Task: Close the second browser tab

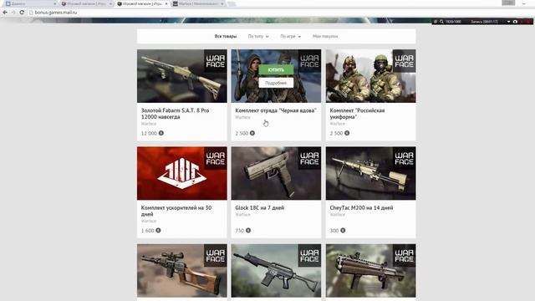Action: (x=110, y=3)
